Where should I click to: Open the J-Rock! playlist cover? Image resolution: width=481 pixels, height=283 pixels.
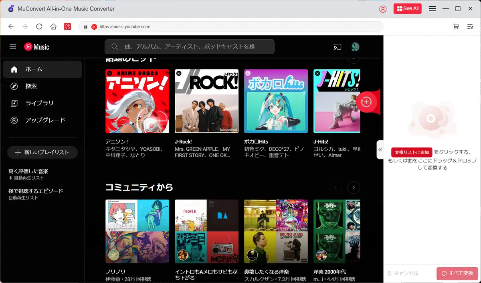point(207,101)
